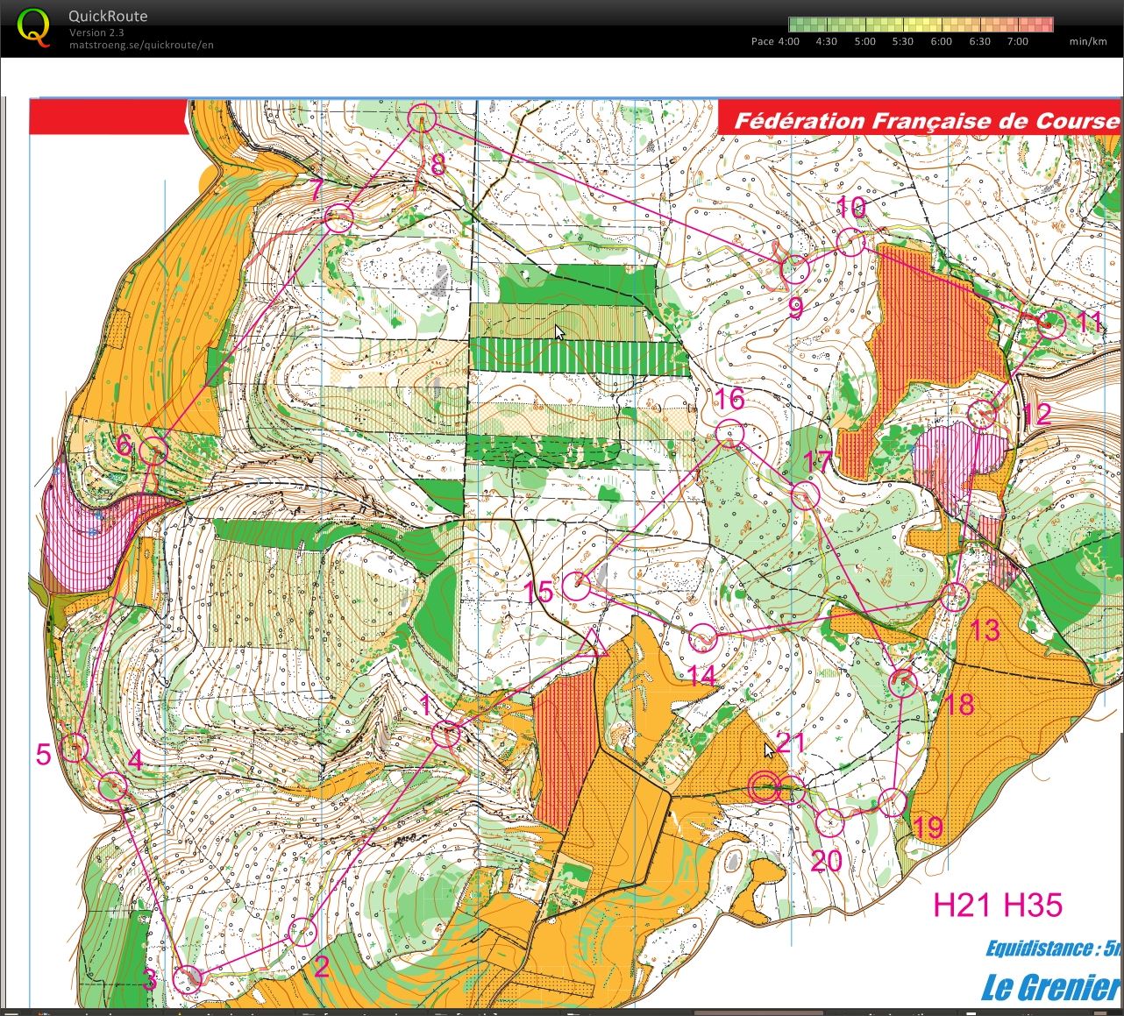Click the Version 2.3 label
The width and height of the screenshot is (1124, 1016).
(x=96, y=33)
